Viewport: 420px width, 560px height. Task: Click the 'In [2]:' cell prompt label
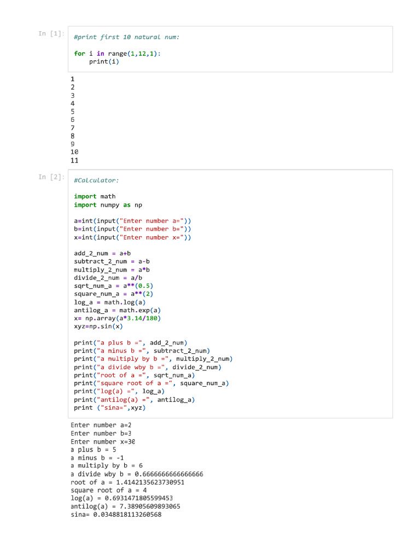click(51, 177)
